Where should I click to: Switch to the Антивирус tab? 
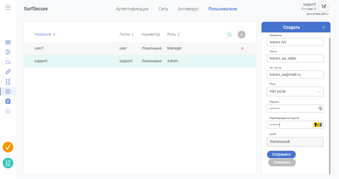tap(188, 9)
